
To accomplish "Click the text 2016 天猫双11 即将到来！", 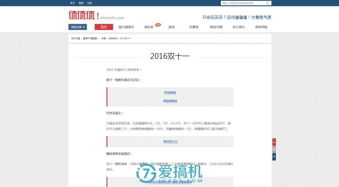I will (x=124, y=70).
